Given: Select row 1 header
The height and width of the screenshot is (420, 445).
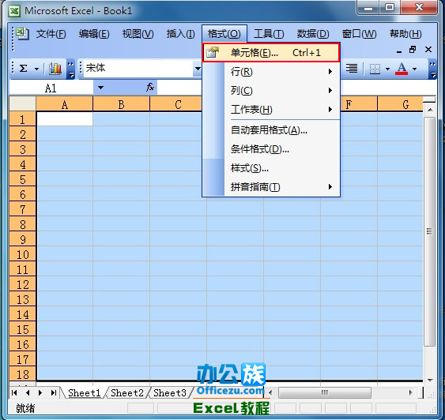Looking at the screenshot, I should click(x=23, y=119).
